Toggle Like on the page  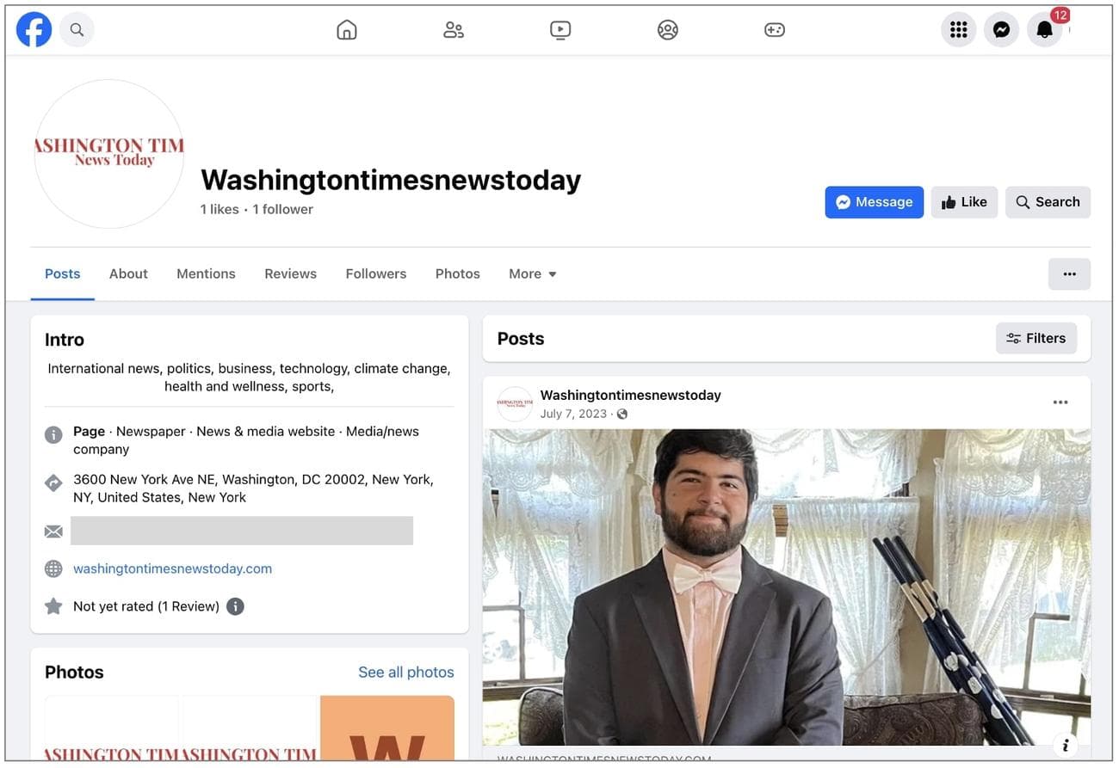tap(964, 201)
